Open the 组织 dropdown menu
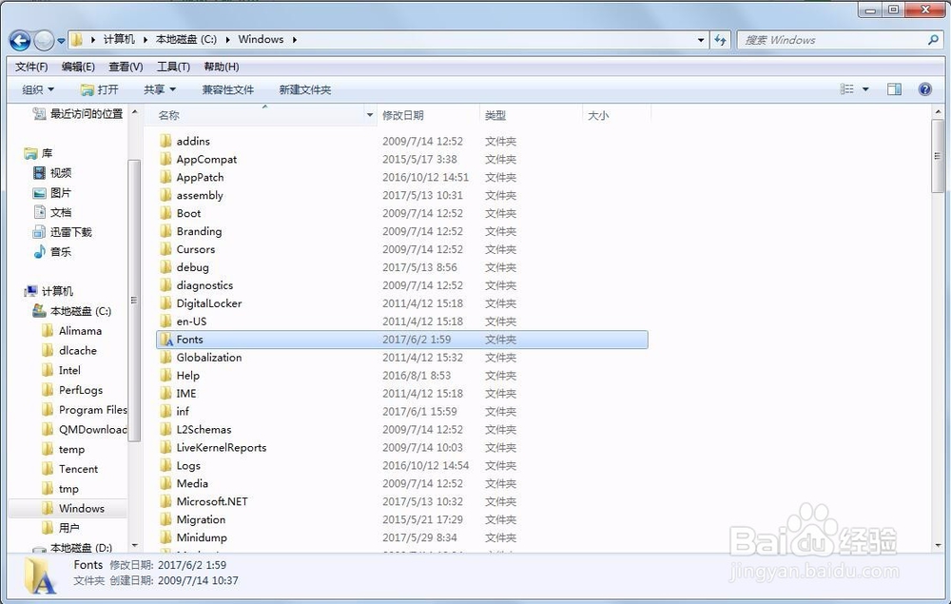Image resolution: width=951 pixels, height=604 pixels. pos(37,88)
